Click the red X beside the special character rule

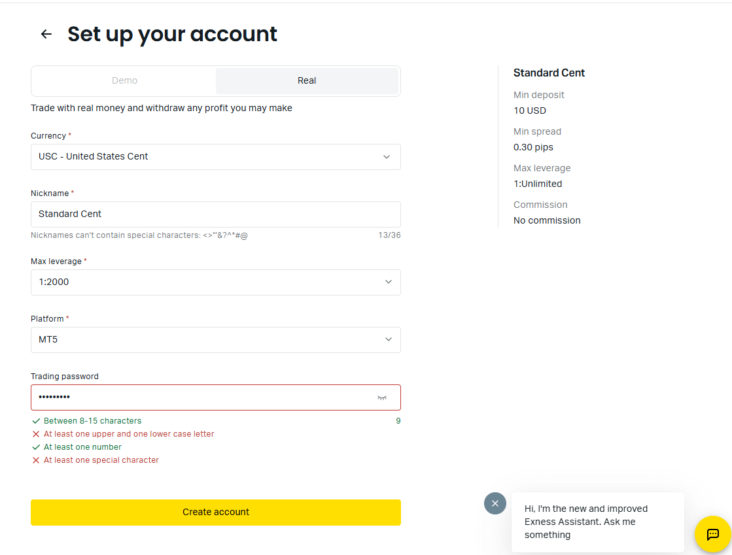click(x=36, y=460)
